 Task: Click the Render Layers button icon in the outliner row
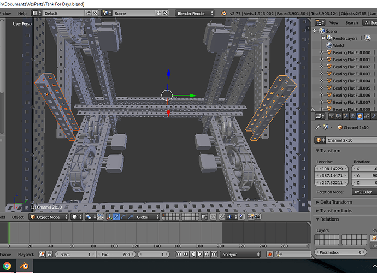point(367,38)
